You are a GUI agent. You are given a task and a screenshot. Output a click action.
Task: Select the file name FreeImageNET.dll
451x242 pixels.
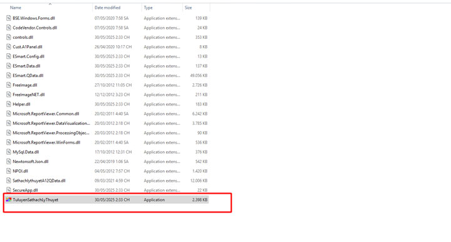pyautogui.click(x=28, y=95)
